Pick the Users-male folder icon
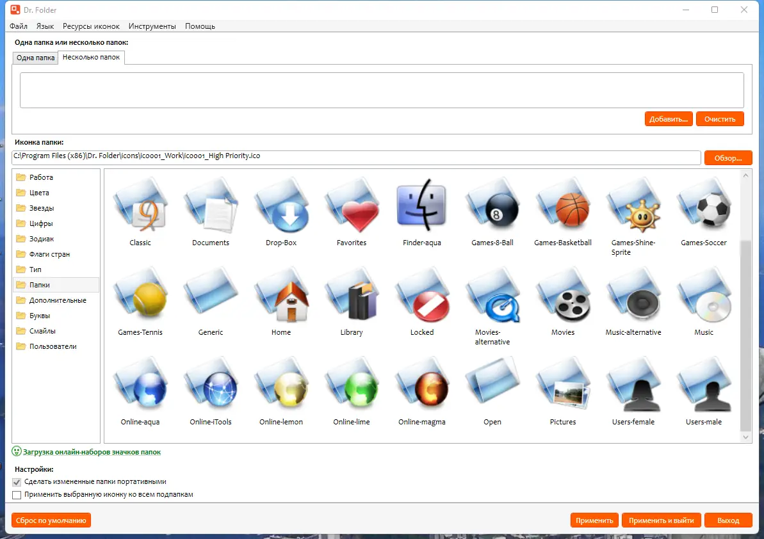 [704, 385]
